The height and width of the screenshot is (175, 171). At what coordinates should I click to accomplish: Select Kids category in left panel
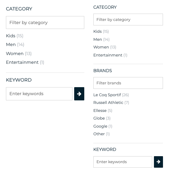(15, 36)
